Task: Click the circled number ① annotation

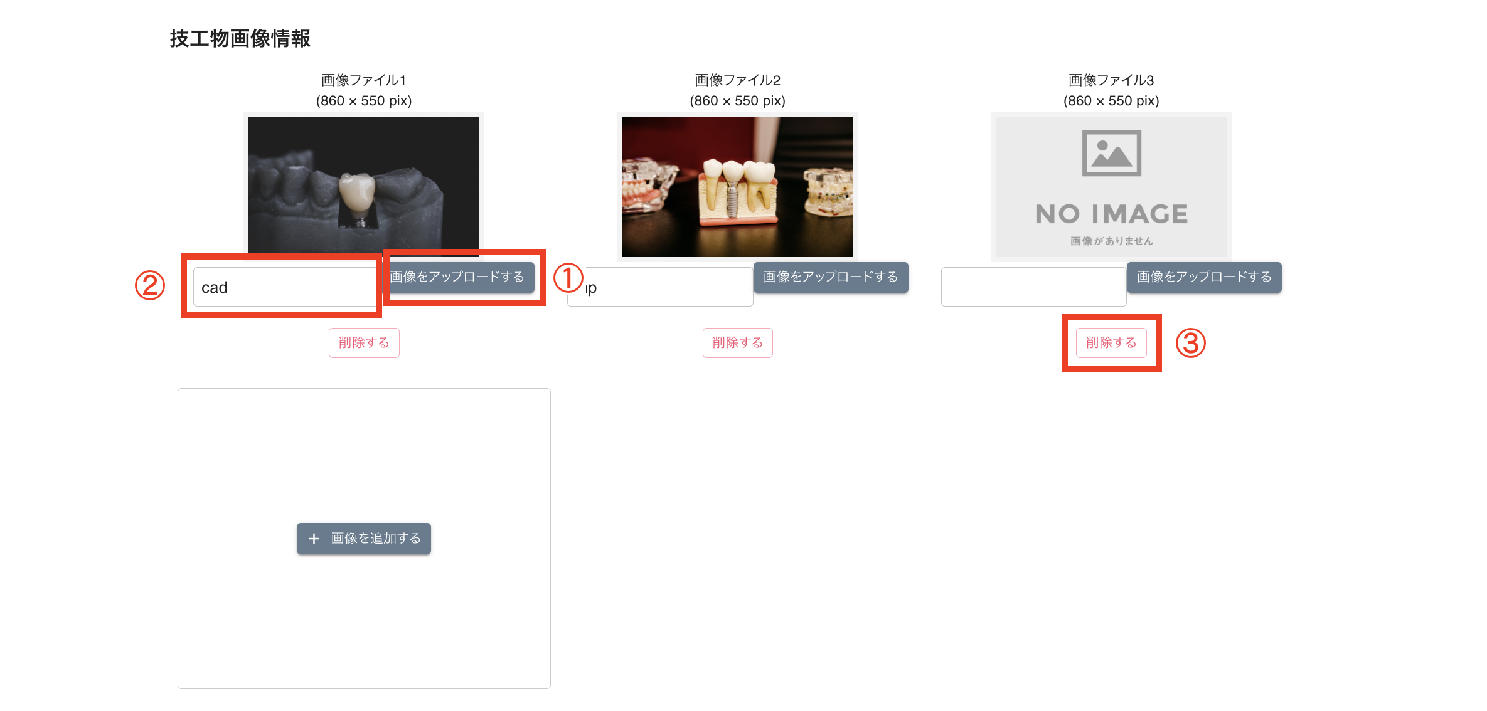Action: (x=568, y=278)
